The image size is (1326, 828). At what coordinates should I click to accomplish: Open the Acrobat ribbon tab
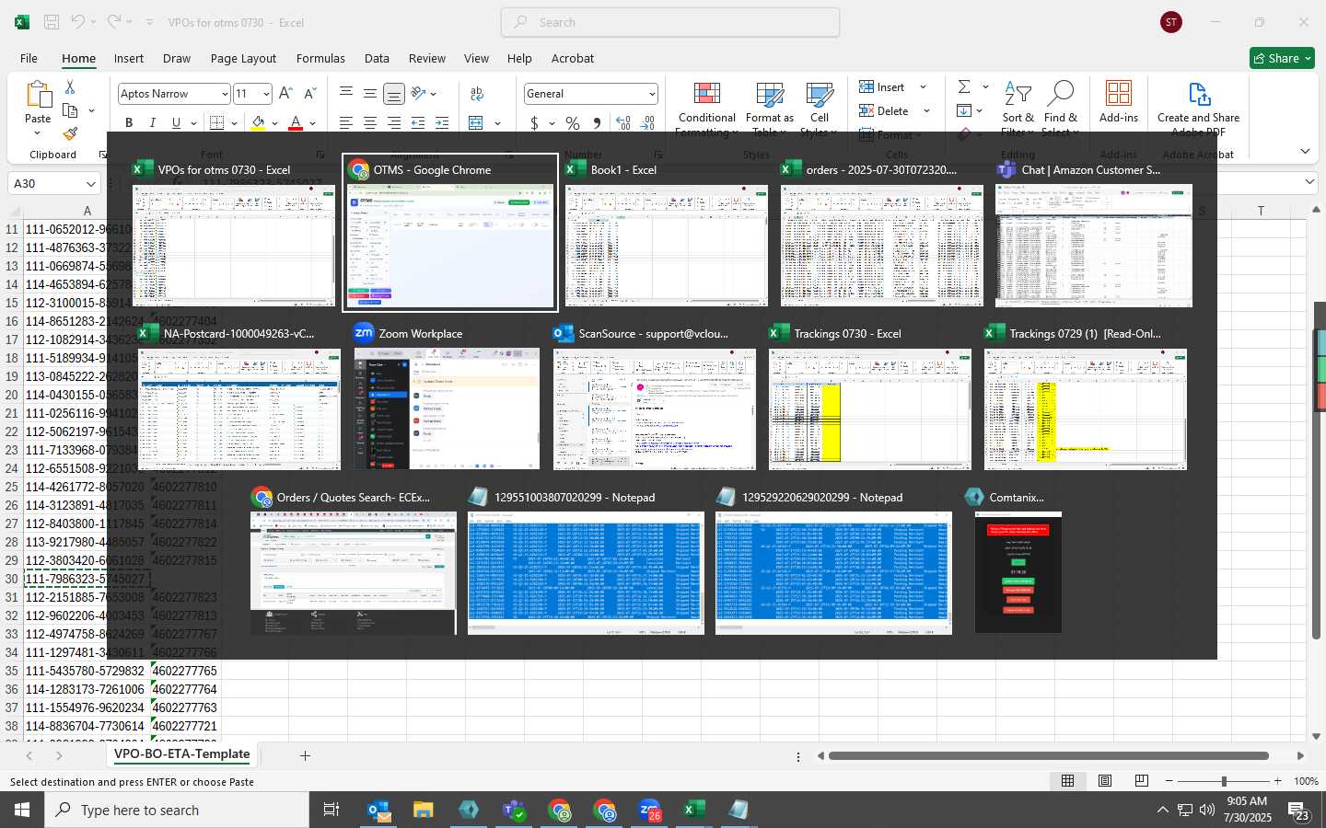pyautogui.click(x=573, y=58)
